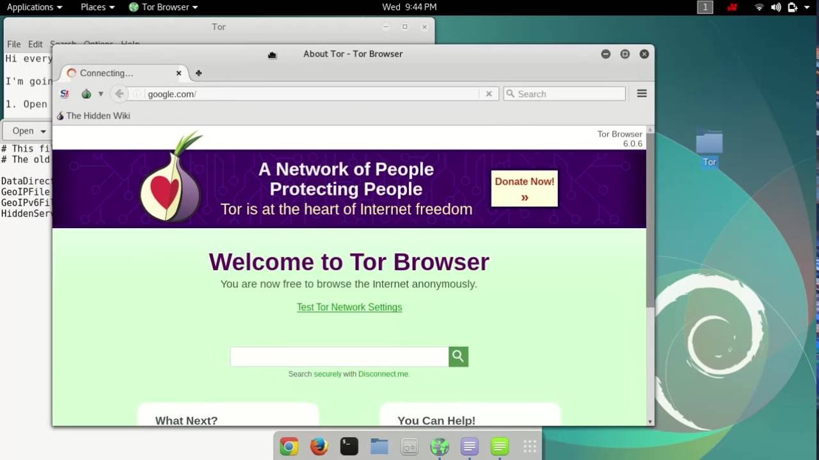Click the 'securely' link under search
This screenshot has width=819, height=460.
328,374
